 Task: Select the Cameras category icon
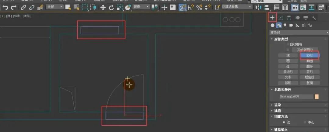[291, 25]
